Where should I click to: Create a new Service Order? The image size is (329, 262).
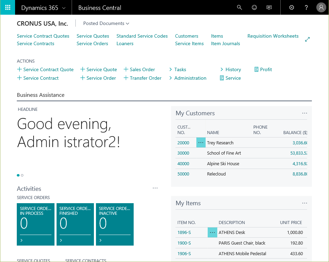tap(98, 78)
